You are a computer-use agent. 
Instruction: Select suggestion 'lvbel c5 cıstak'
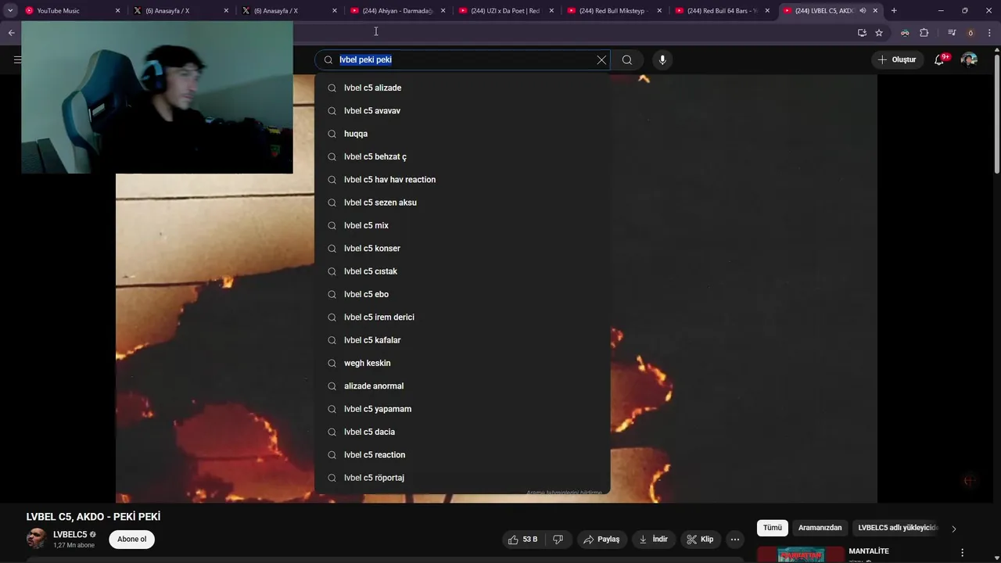point(462,271)
